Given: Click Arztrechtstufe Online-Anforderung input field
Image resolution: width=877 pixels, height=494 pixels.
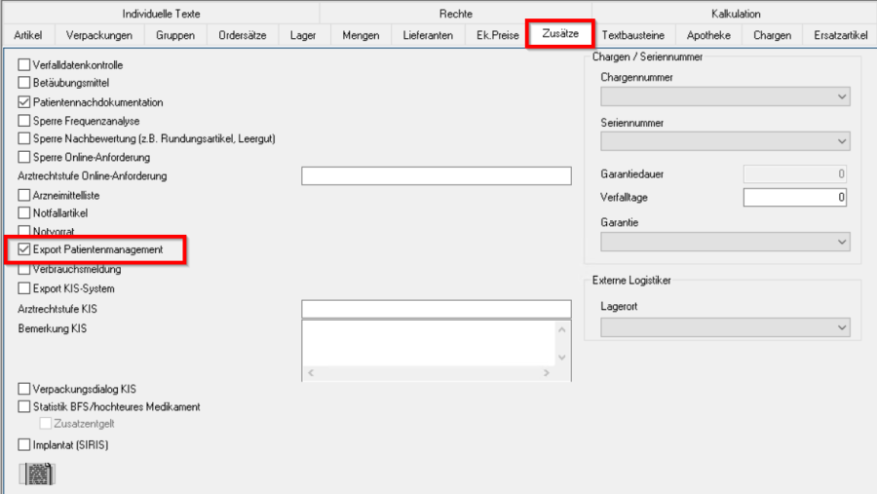Looking at the screenshot, I should 437,175.
